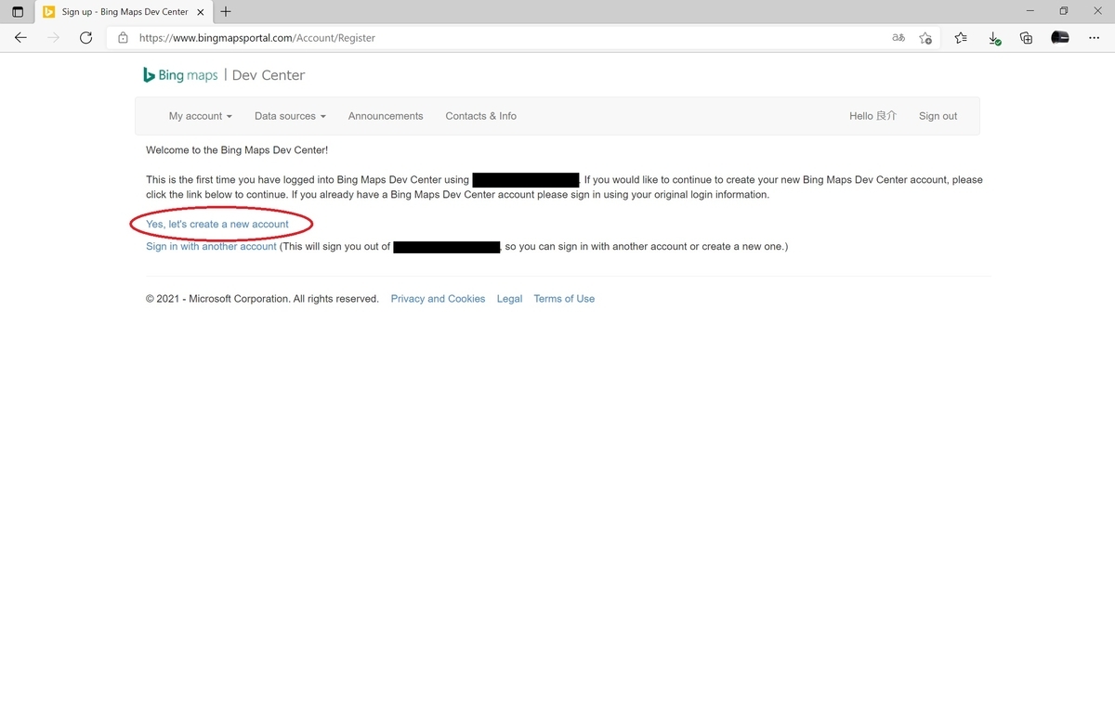Open the Legal footer link
Viewport: 1115px width, 711px height.
click(x=509, y=299)
